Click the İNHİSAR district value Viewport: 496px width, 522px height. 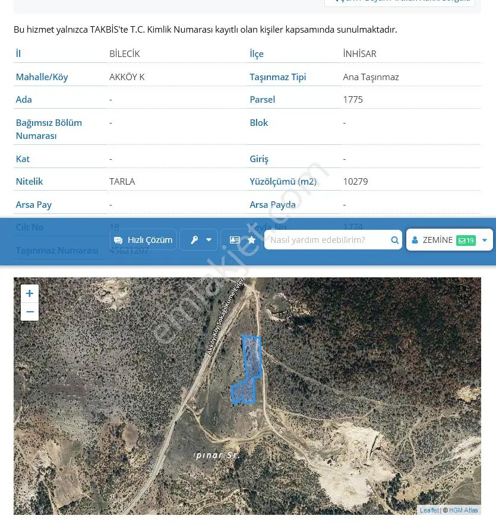click(359, 54)
